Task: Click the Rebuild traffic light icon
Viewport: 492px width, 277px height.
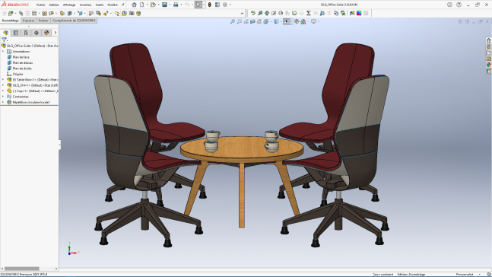Action: [x=210, y=5]
